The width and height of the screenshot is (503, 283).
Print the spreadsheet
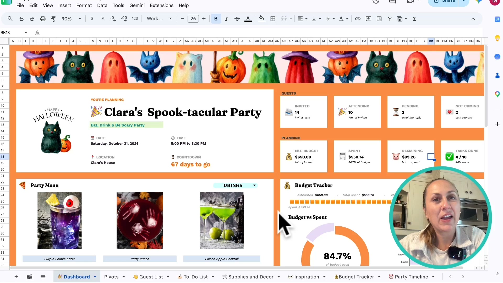point(43,19)
